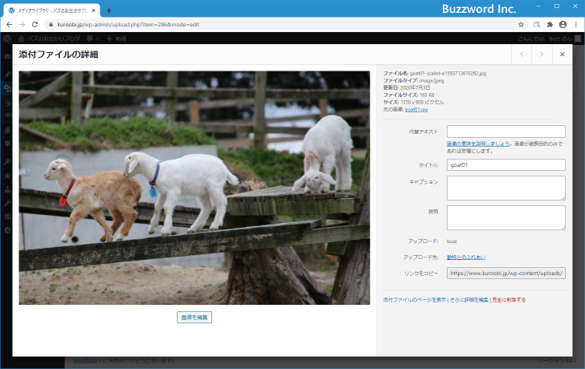Click the 完全に削除する link
This screenshot has width=585, height=369.
click(509, 299)
